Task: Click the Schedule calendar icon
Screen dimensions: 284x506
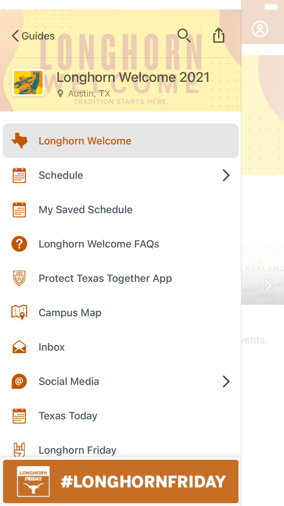Action: (x=19, y=175)
